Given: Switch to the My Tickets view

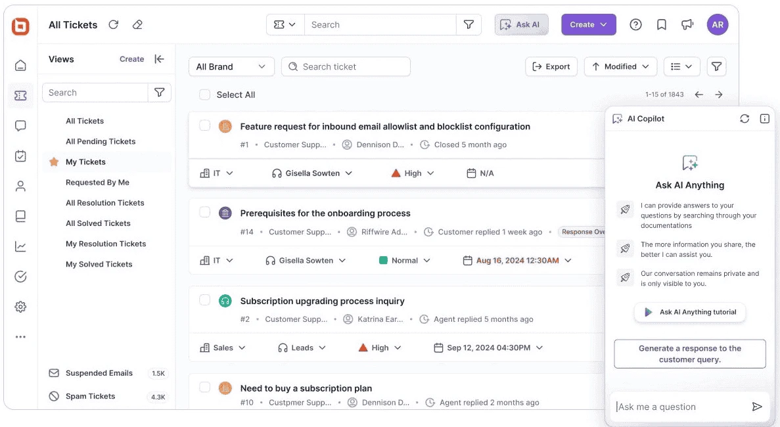Looking at the screenshot, I should coord(86,162).
